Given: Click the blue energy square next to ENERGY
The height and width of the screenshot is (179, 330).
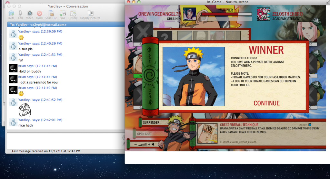Looking at the screenshot, I should [310, 125].
